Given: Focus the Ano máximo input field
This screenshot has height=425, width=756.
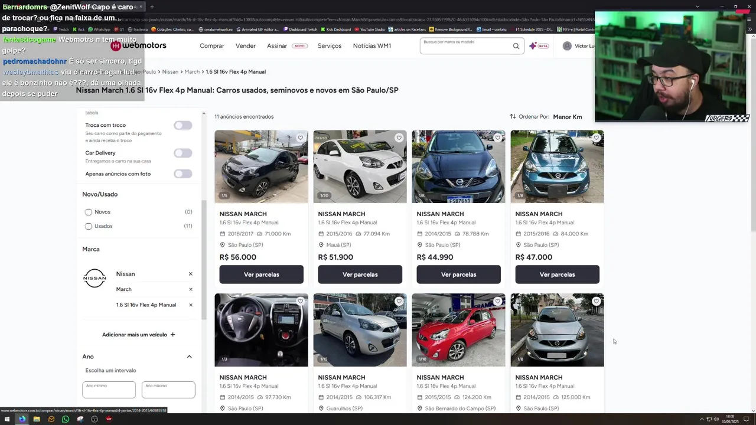Looking at the screenshot, I should pos(168,390).
